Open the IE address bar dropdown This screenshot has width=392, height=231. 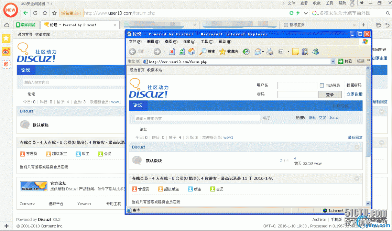coord(333,61)
